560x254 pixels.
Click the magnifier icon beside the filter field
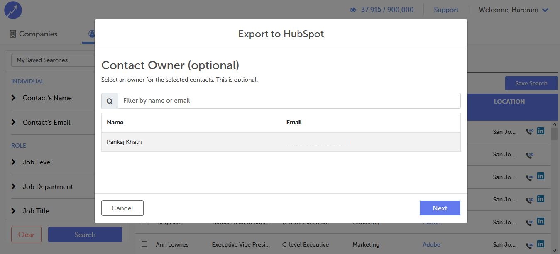click(x=110, y=101)
